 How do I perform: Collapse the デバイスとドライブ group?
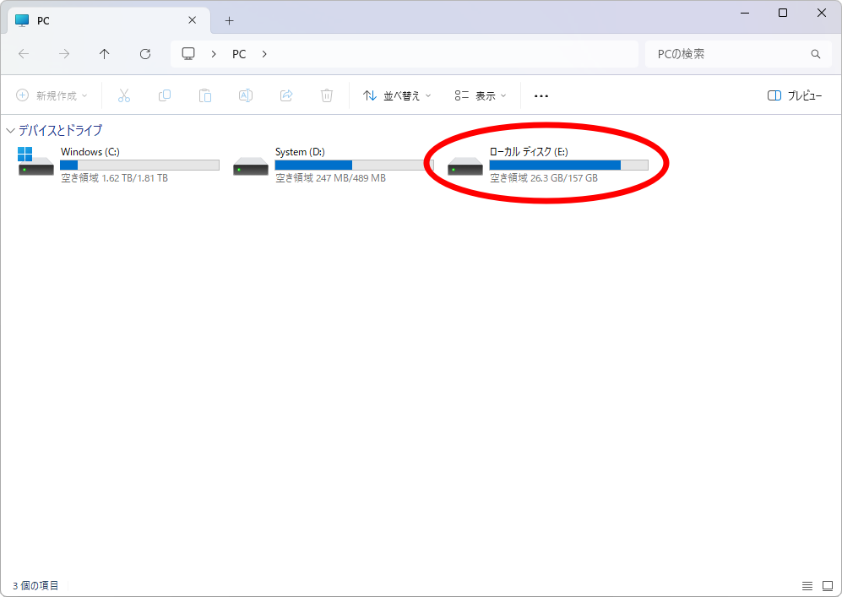[x=10, y=131]
